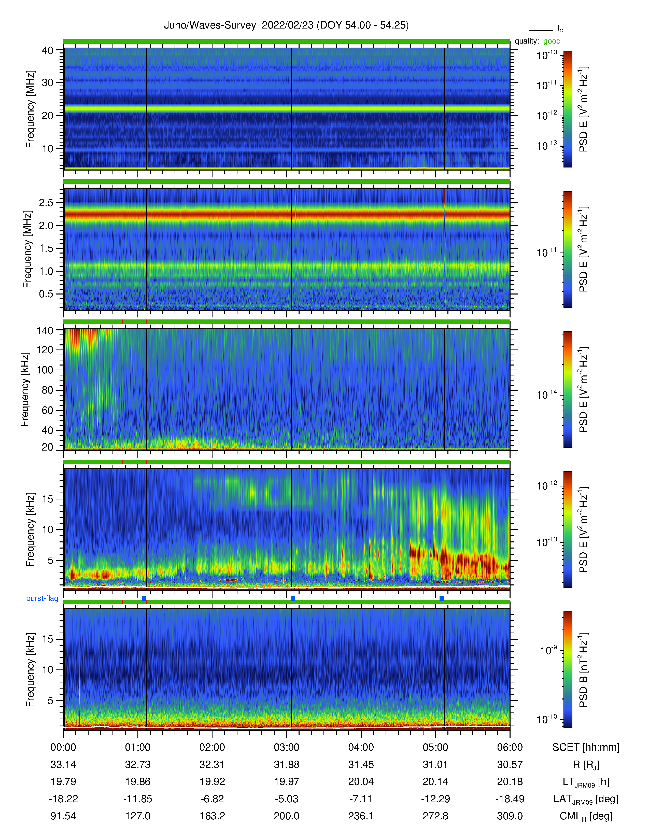Click the fc legend line sample
Viewport: 649px width, 840px height.
point(541,30)
